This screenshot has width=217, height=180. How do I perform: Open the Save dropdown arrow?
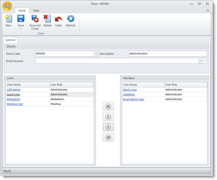click(x=21, y=28)
